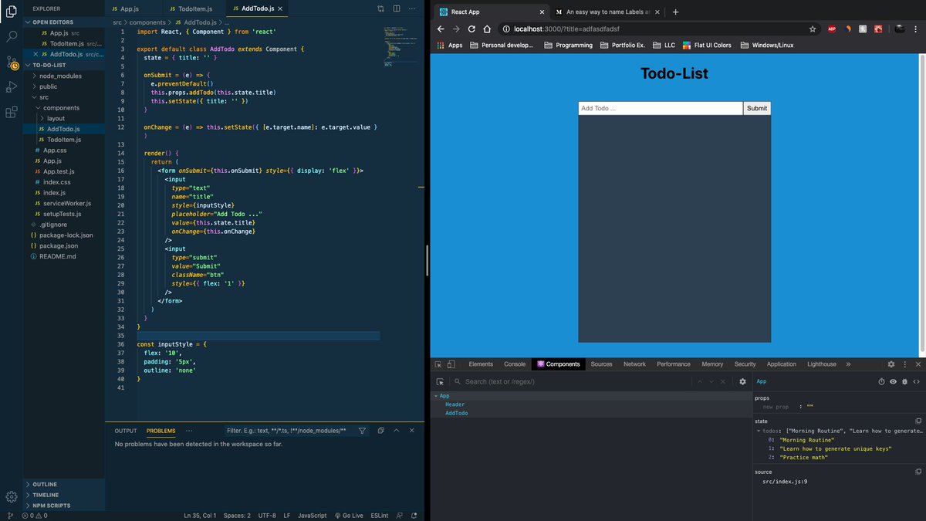Open the DevTools Elements tab

tap(481, 364)
